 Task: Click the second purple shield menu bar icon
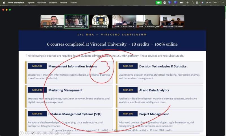175,3
